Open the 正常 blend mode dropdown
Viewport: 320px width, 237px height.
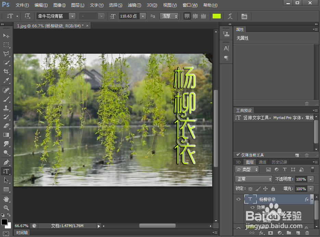[253, 179]
